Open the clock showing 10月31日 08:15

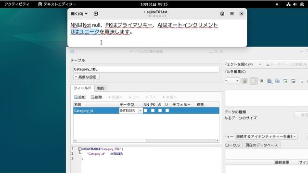154,4
